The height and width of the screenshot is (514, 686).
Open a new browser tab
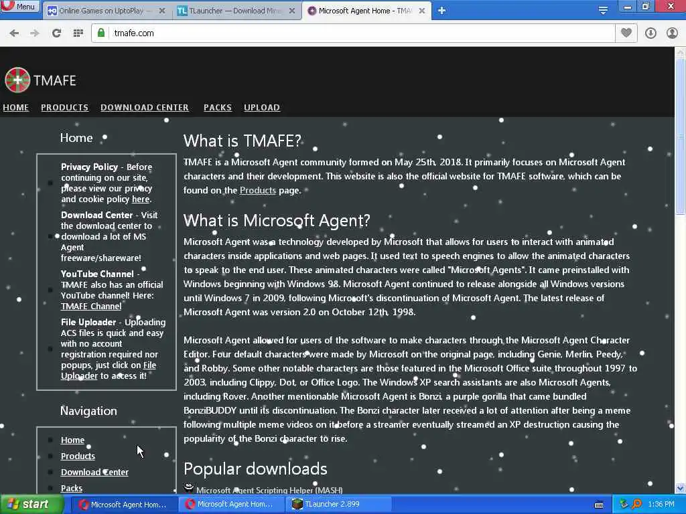click(x=442, y=11)
